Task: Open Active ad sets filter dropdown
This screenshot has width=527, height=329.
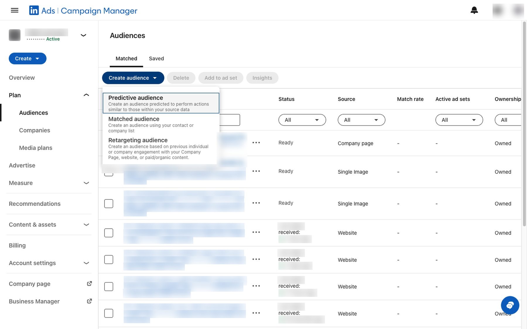Action: 459,120
